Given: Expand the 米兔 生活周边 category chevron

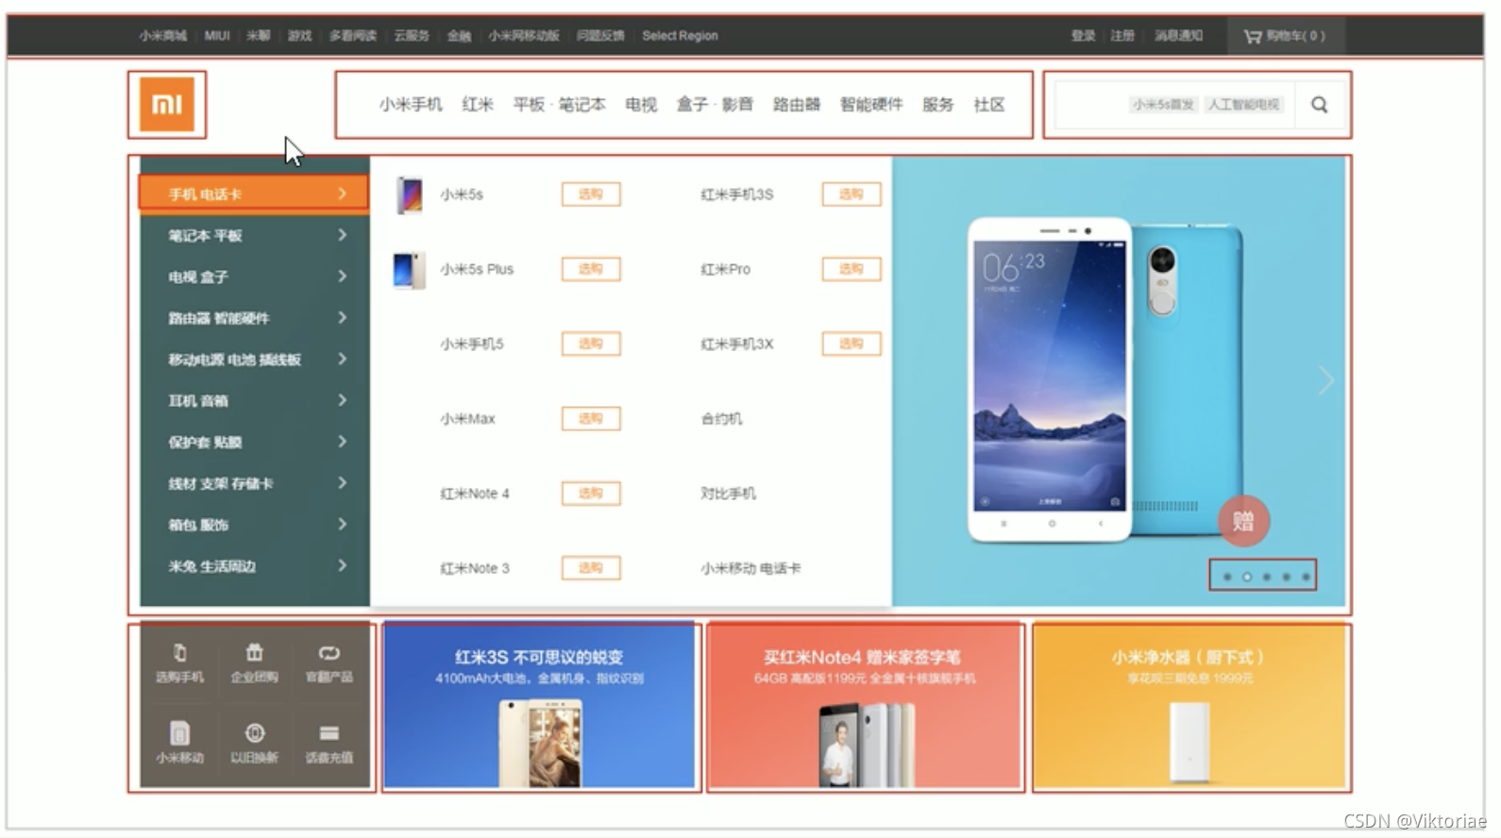Looking at the screenshot, I should tap(342, 566).
